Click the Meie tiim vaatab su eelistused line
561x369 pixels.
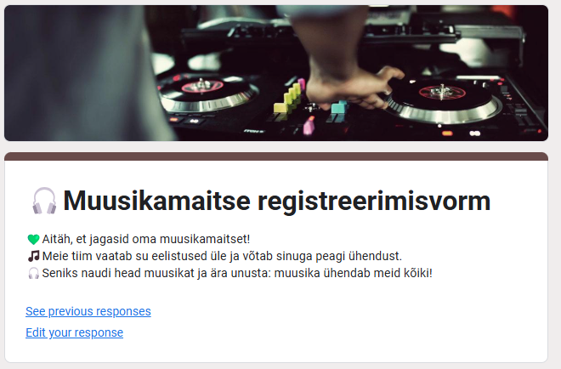pos(222,256)
